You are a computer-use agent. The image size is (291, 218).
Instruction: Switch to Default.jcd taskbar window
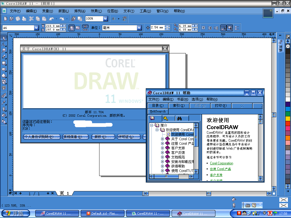103,213
